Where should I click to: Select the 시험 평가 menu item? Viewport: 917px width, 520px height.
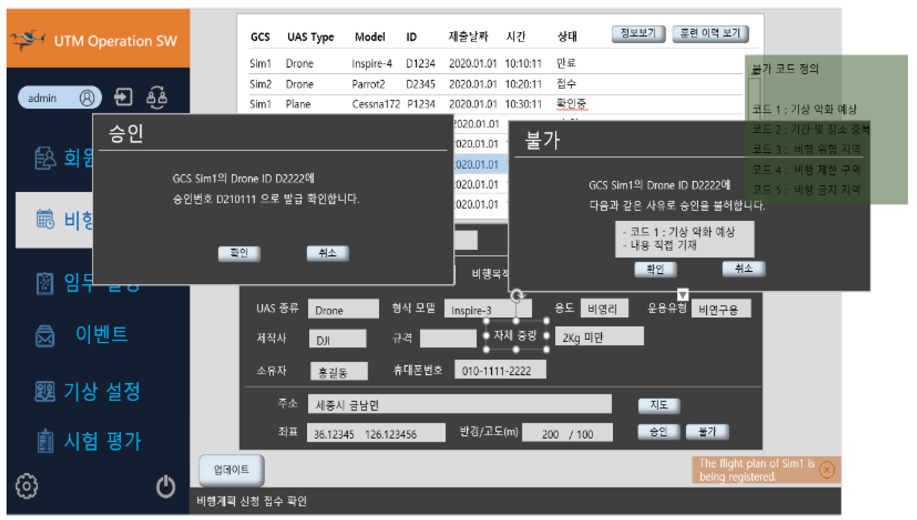click(x=102, y=441)
